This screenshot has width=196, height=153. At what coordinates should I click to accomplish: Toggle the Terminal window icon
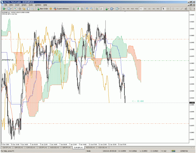[x=28, y=9]
